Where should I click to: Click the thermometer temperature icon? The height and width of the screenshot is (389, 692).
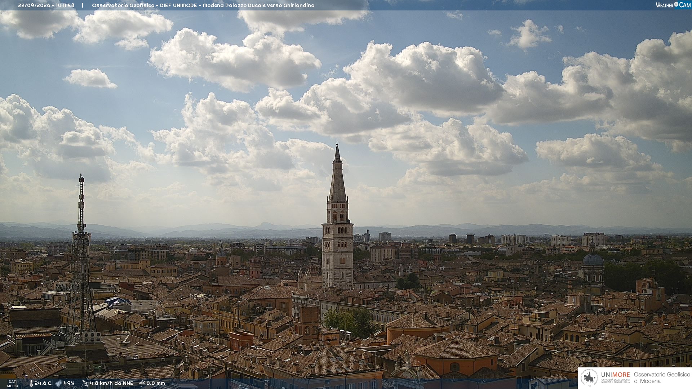(31, 383)
